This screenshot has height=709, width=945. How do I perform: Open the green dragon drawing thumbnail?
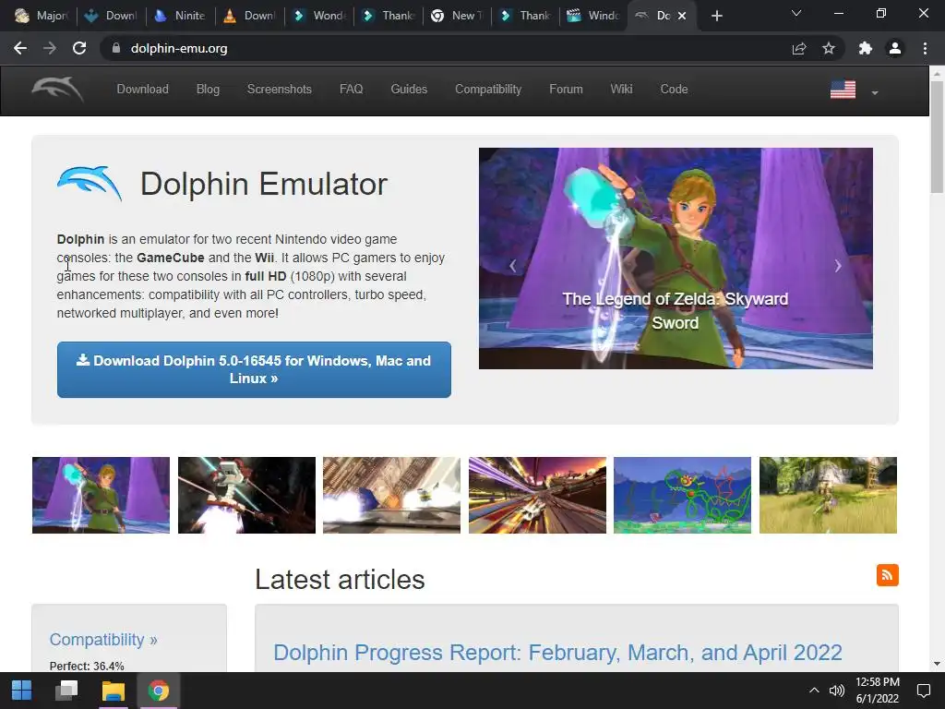(x=682, y=495)
